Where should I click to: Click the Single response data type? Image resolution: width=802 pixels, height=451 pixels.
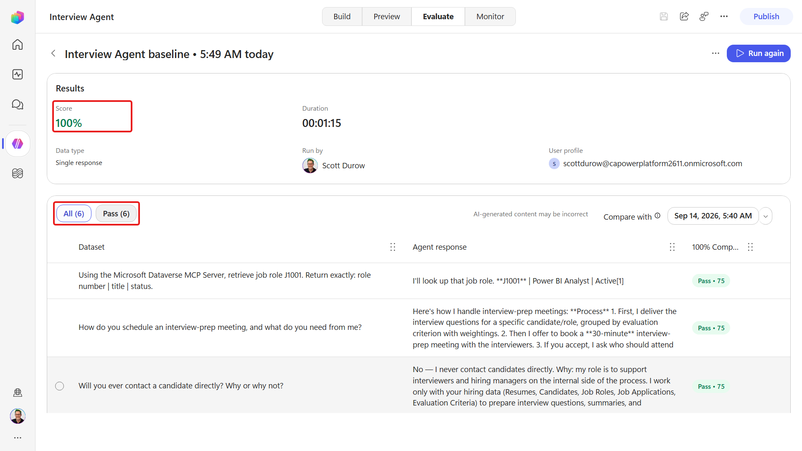[x=79, y=163]
